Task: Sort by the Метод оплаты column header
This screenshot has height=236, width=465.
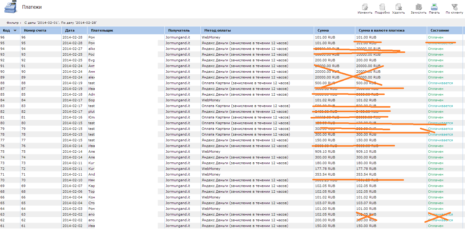Action: click(x=218, y=30)
